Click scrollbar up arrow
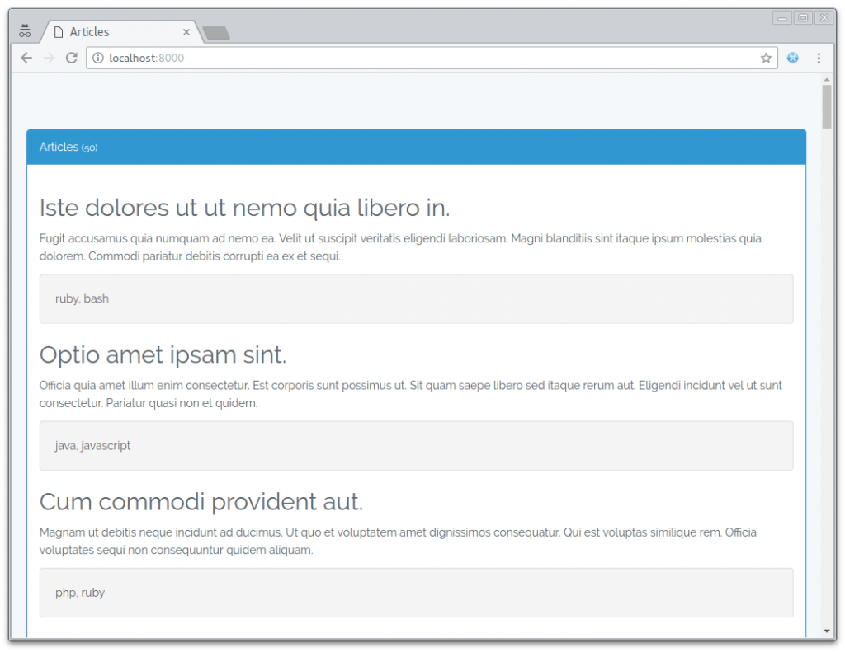Viewport: 845px width, 652px height. tap(827, 80)
